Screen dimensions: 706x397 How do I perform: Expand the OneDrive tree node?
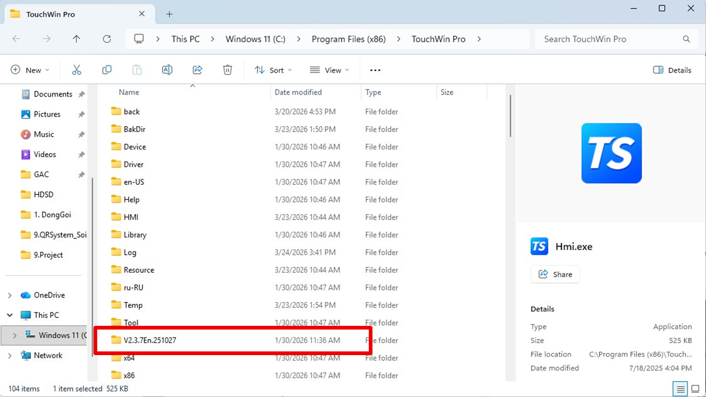pos(10,295)
